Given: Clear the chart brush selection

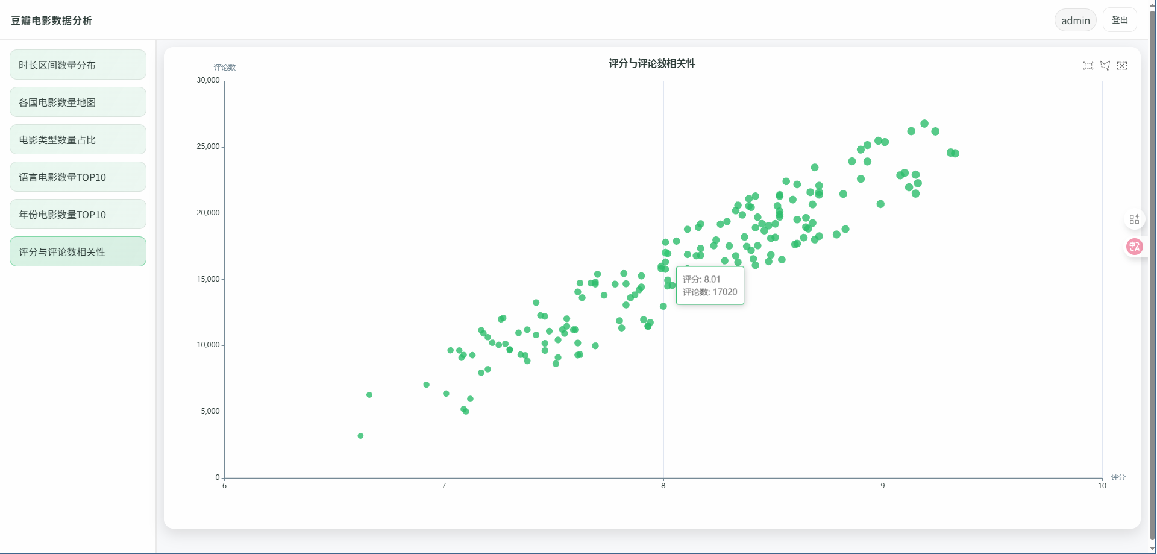Looking at the screenshot, I should (x=1121, y=66).
